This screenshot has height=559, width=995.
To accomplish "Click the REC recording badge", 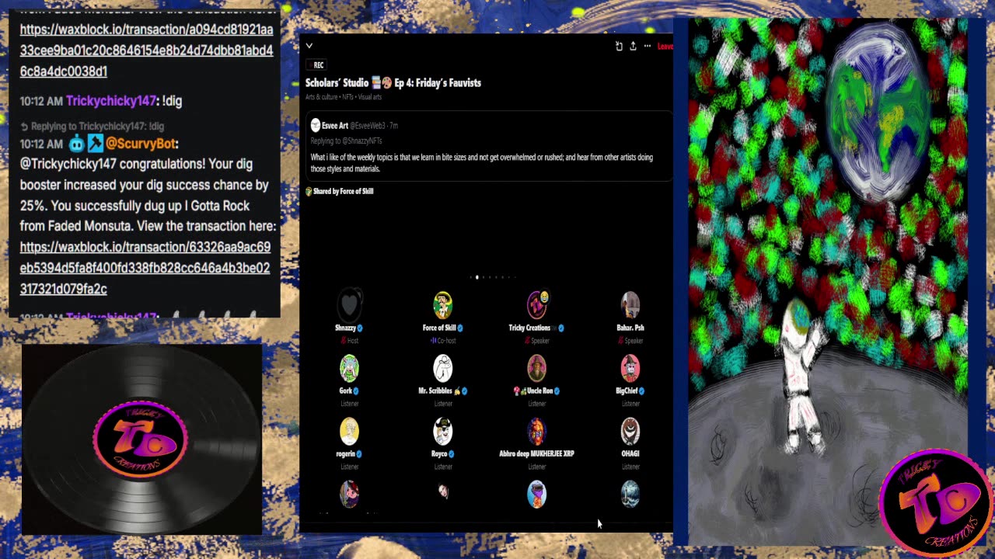I will click(316, 65).
